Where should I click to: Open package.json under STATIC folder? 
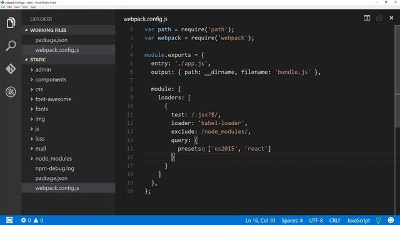51,178
